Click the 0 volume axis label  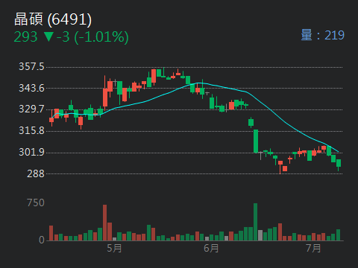[42, 240]
